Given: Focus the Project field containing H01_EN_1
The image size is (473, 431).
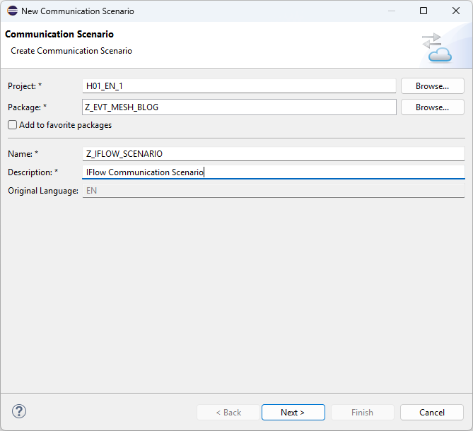Looking at the screenshot, I should coord(239,86).
